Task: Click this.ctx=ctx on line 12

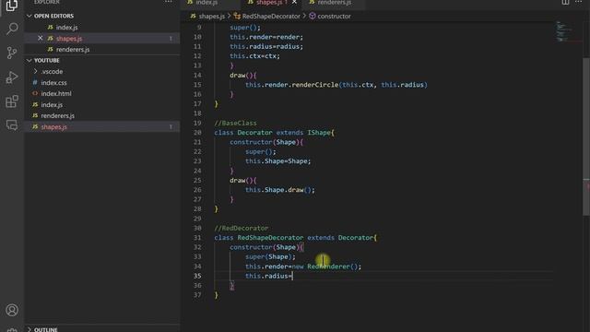Action: pos(254,56)
